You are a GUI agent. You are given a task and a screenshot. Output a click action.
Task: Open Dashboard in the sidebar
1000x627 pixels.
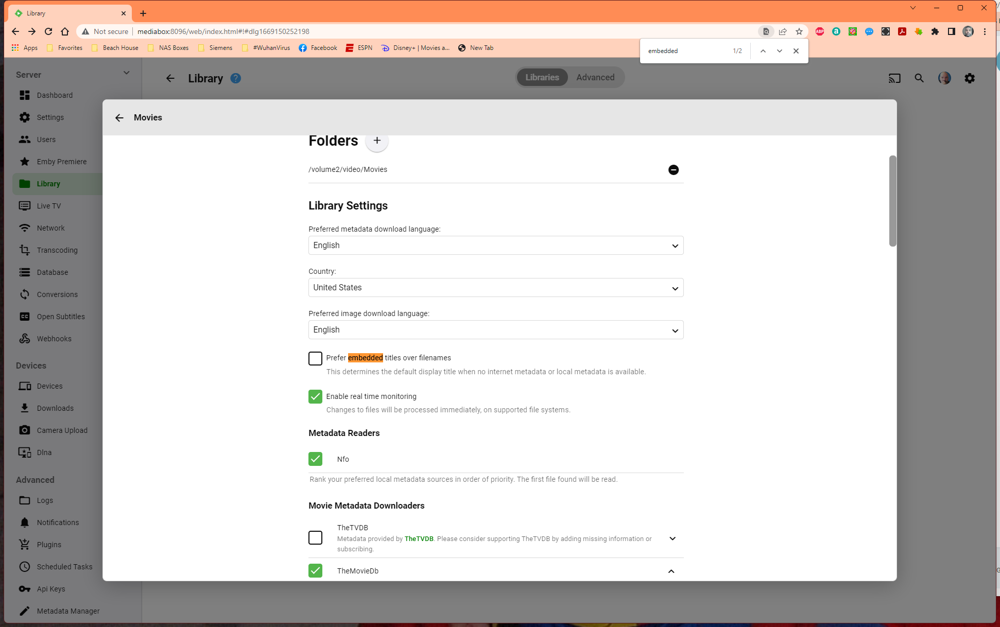54,95
